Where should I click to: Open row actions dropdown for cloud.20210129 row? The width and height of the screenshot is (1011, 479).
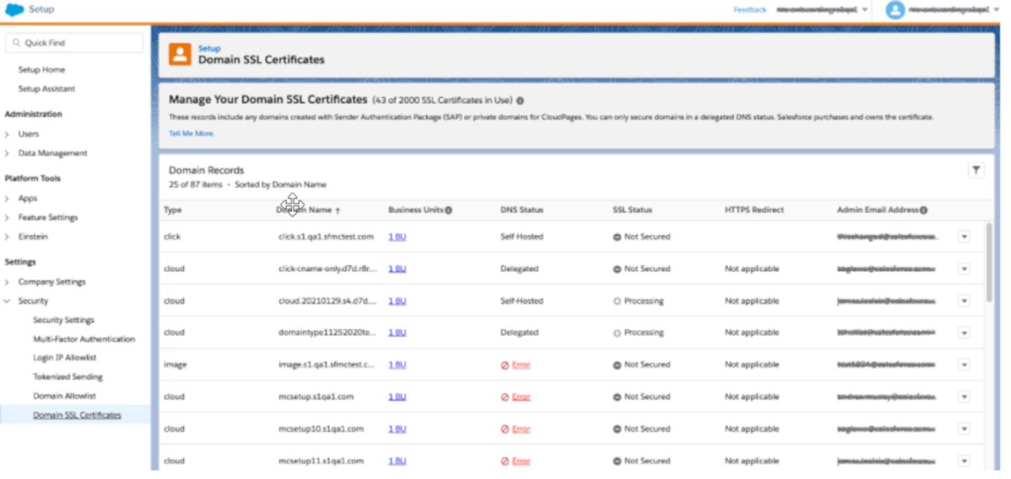point(964,301)
